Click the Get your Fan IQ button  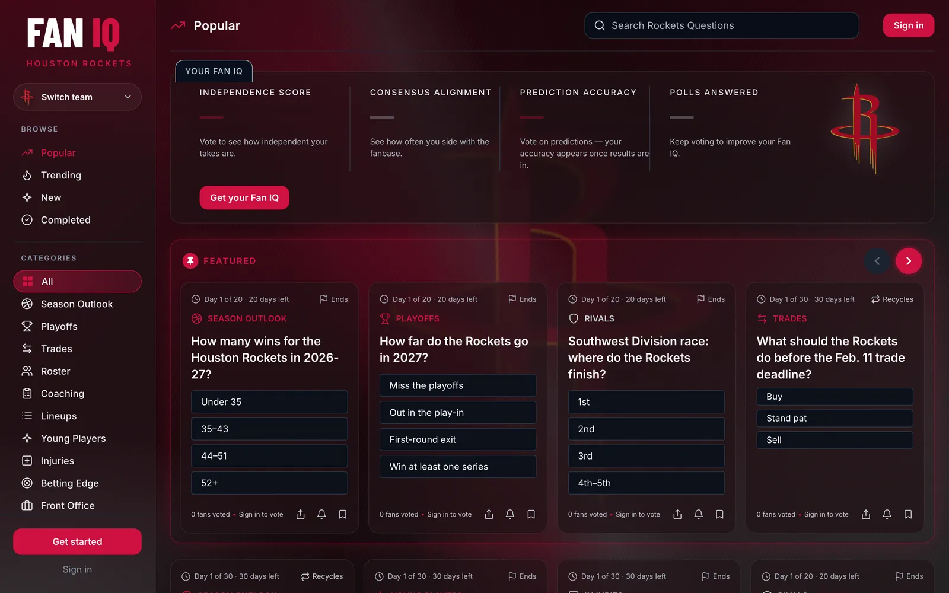coord(244,198)
